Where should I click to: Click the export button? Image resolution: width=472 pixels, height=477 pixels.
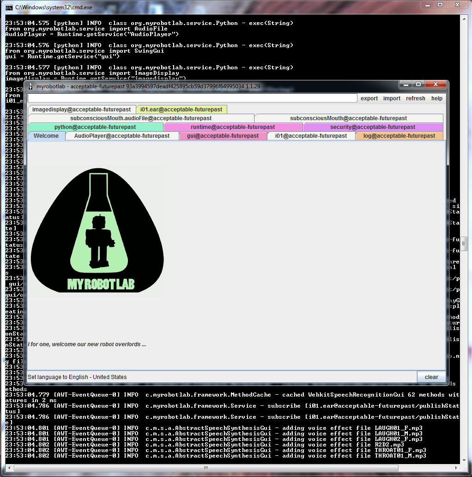pyautogui.click(x=369, y=98)
